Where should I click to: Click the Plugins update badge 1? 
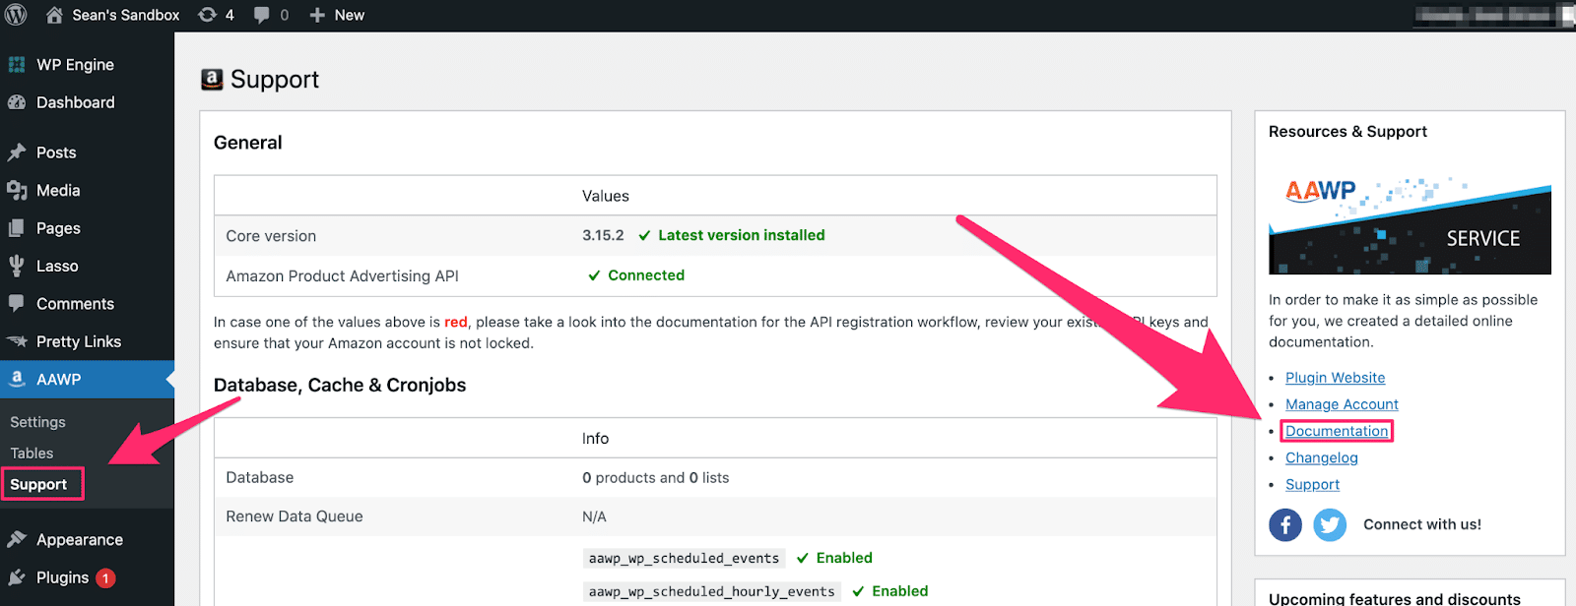coord(105,578)
